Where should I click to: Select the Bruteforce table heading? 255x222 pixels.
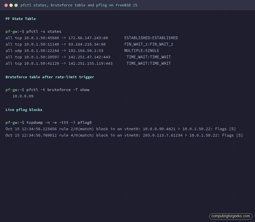pyautogui.click(x=50, y=77)
